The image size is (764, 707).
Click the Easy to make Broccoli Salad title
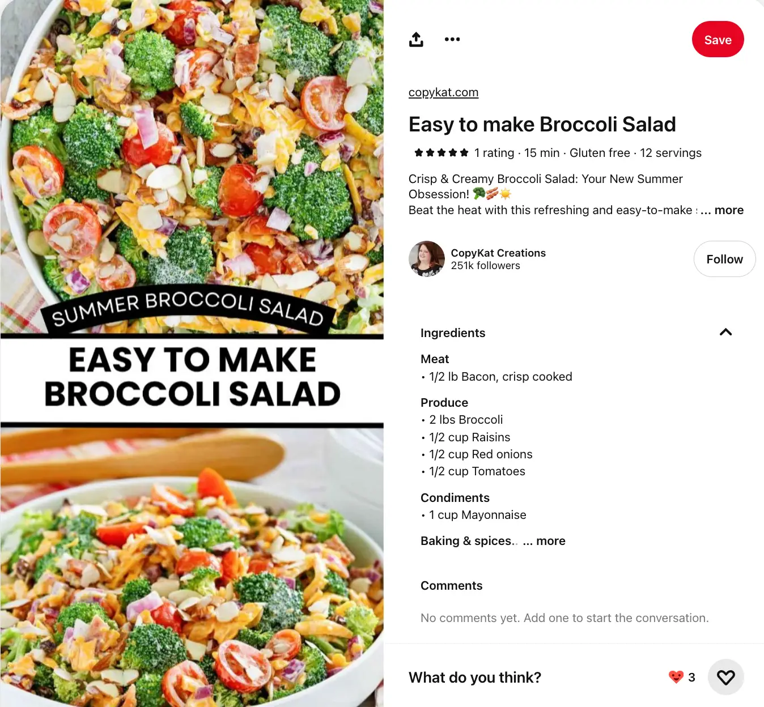[x=542, y=125]
